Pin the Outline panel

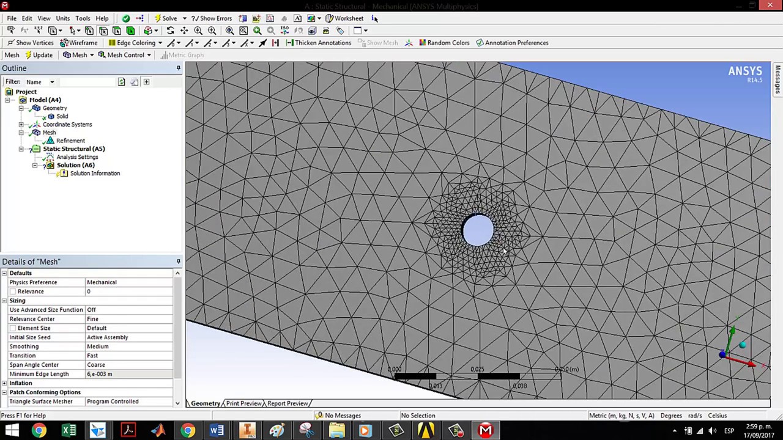pyautogui.click(x=179, y=68)
